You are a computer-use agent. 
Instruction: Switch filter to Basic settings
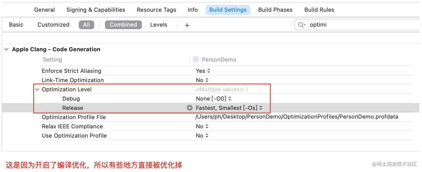tap(16, 25)
